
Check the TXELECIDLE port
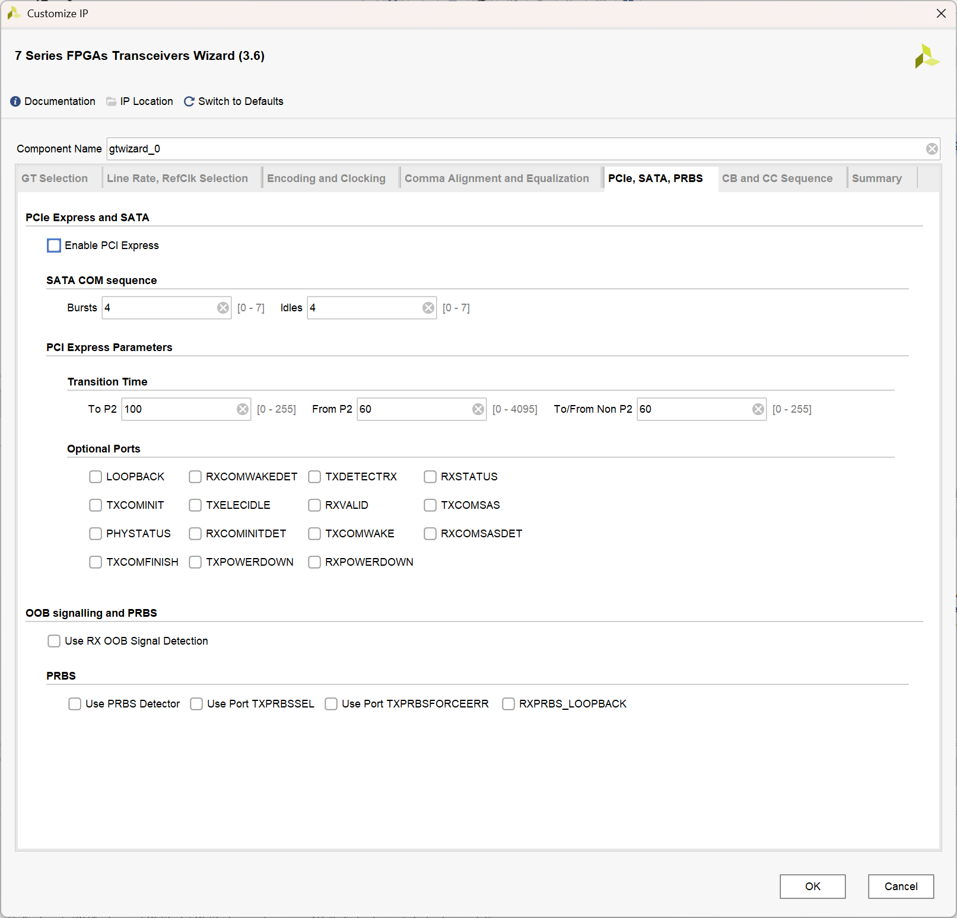click(x=195, y=505)
